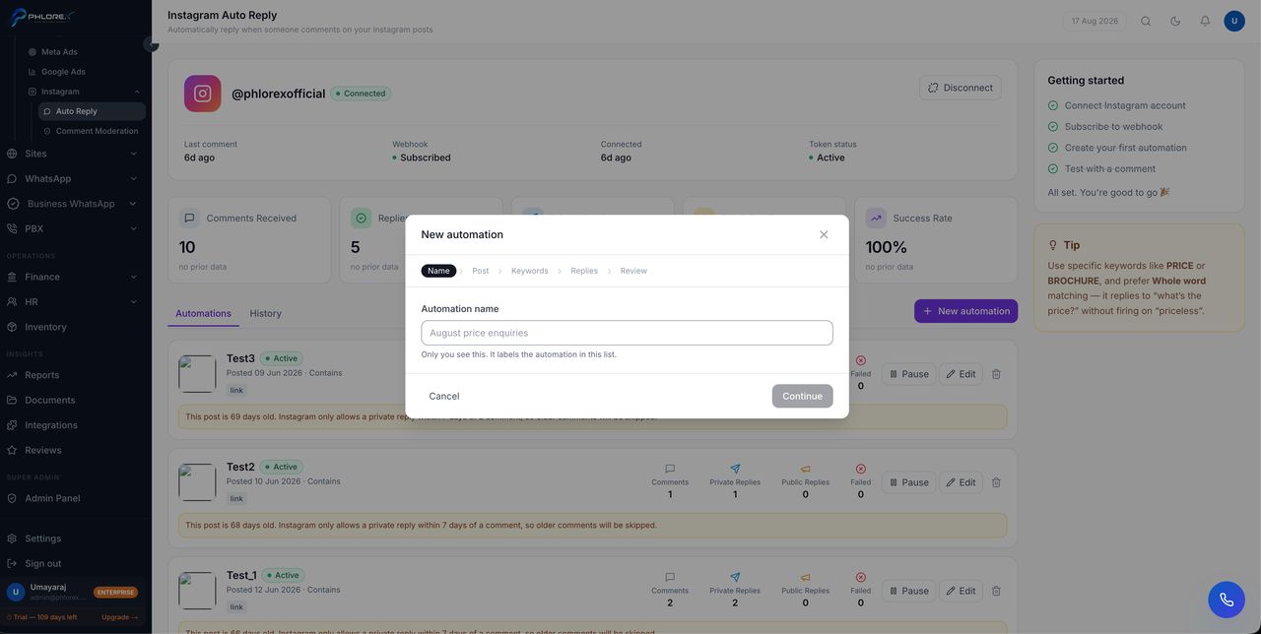Click the Test2 Comments icon

pos(670,470)
